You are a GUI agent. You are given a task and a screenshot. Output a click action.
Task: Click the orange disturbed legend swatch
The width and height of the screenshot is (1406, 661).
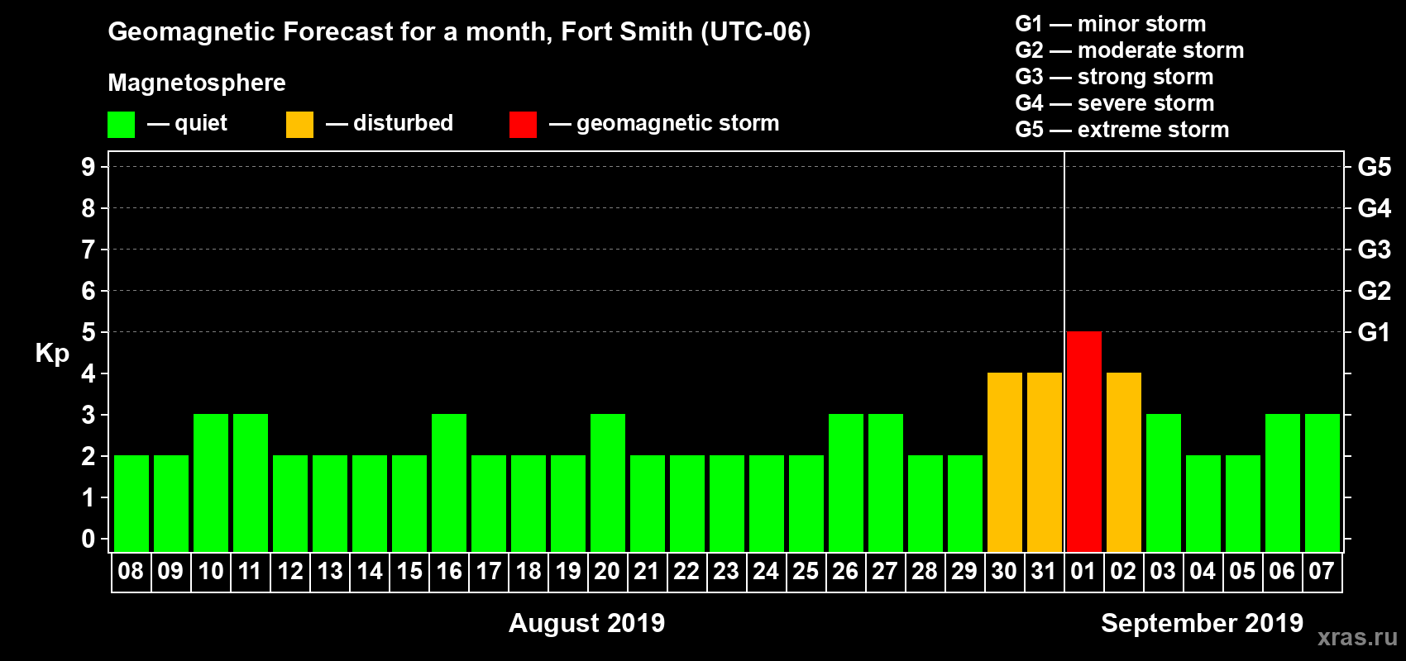[299, 125]
